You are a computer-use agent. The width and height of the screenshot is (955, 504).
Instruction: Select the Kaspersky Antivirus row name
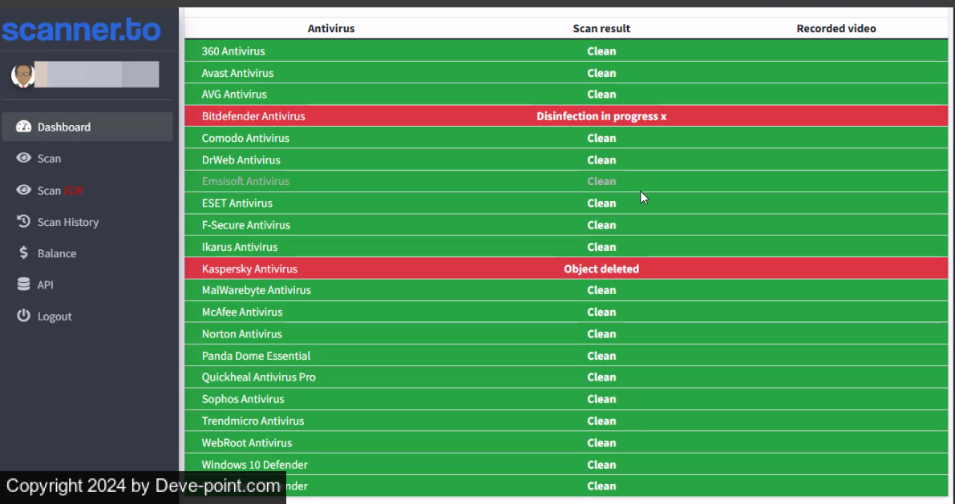point(249,269)
